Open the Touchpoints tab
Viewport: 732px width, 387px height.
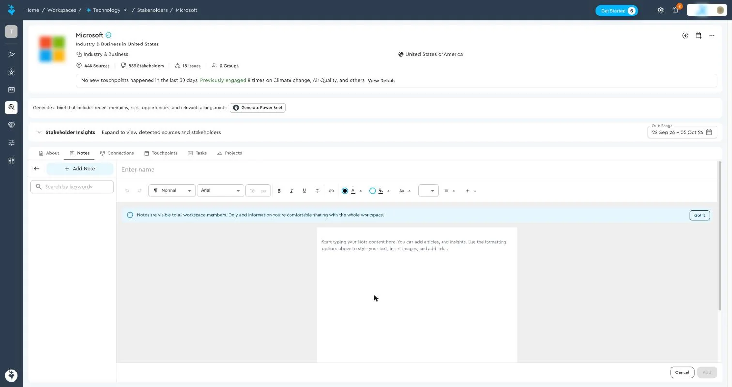(161, 153)
